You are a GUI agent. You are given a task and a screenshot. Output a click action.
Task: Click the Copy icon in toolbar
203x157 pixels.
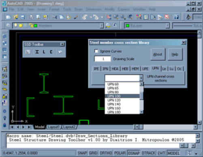[62, 17]
